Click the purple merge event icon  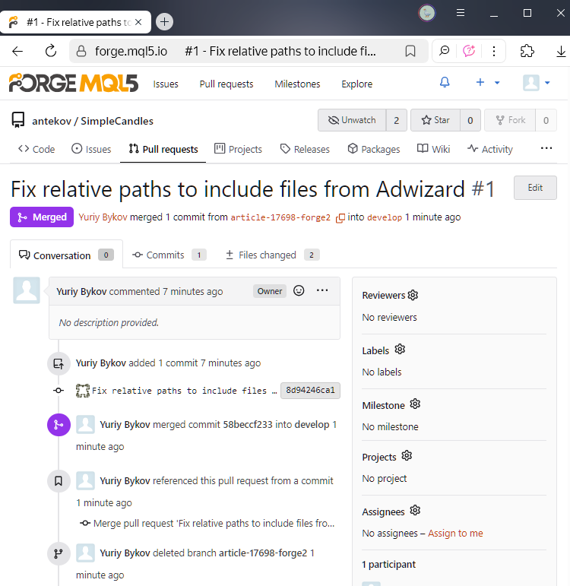tap(59, 425)
